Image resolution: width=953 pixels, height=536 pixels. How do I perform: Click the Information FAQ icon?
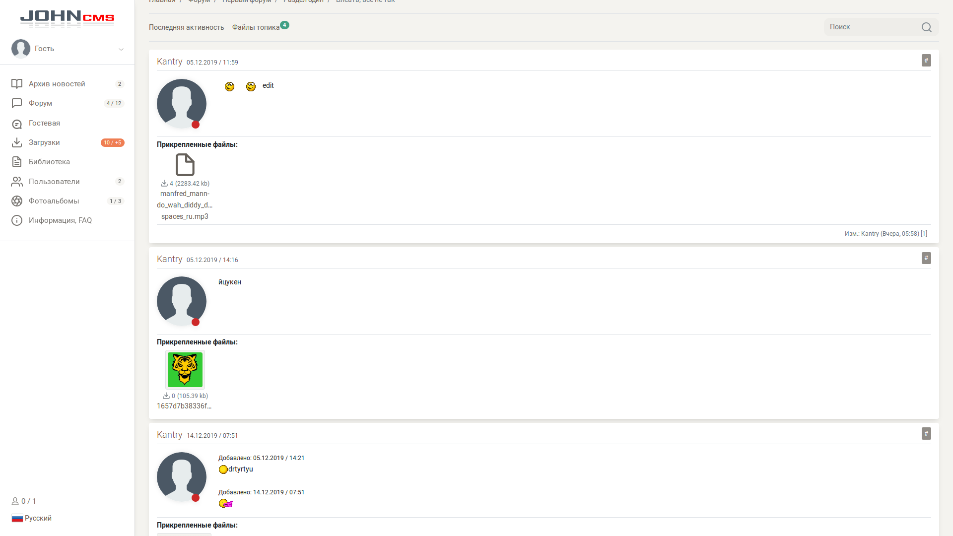17,220
